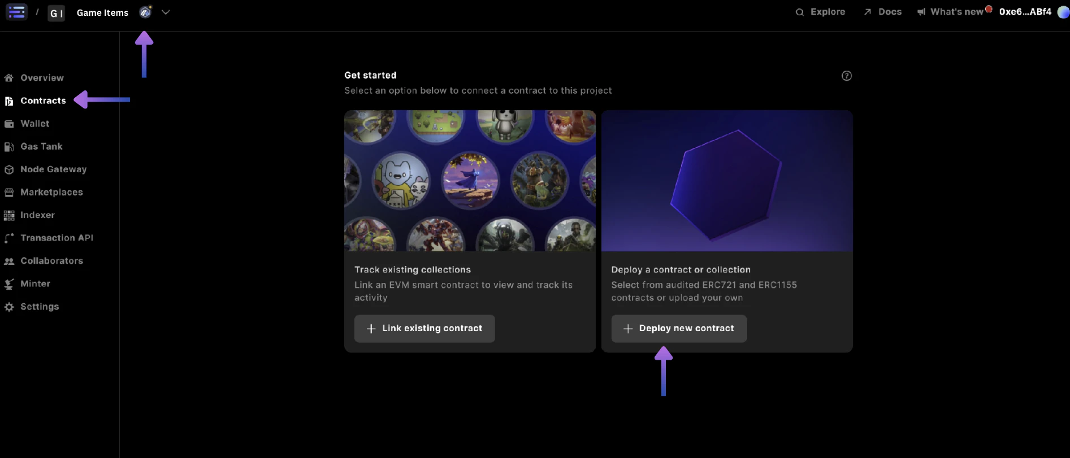Open the Explore link
The width and height of the screenshot is (1070, 458).
click(828, 12)
